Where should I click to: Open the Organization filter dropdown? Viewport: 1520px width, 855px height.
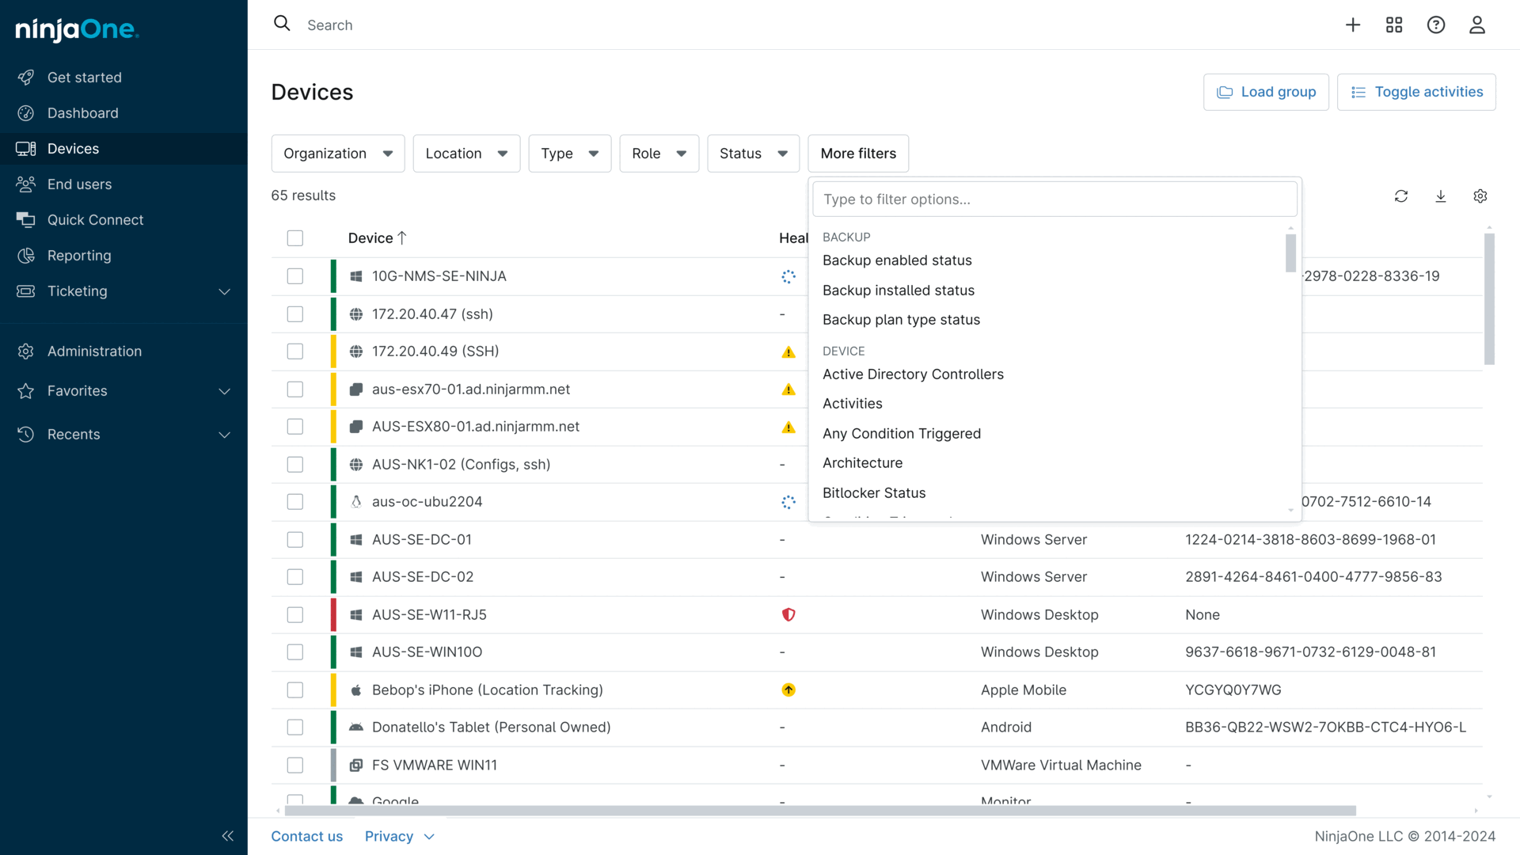click(338, 154)
